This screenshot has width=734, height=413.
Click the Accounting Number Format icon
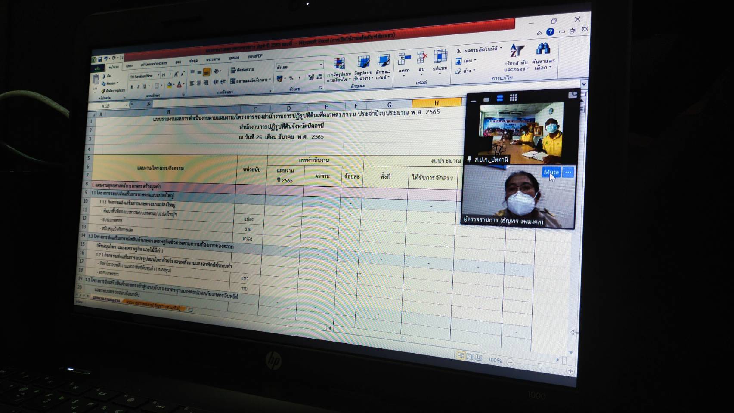click(280, 78)
